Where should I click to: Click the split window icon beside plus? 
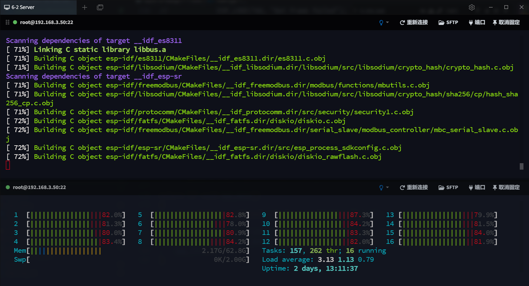[x=100, y=7]
